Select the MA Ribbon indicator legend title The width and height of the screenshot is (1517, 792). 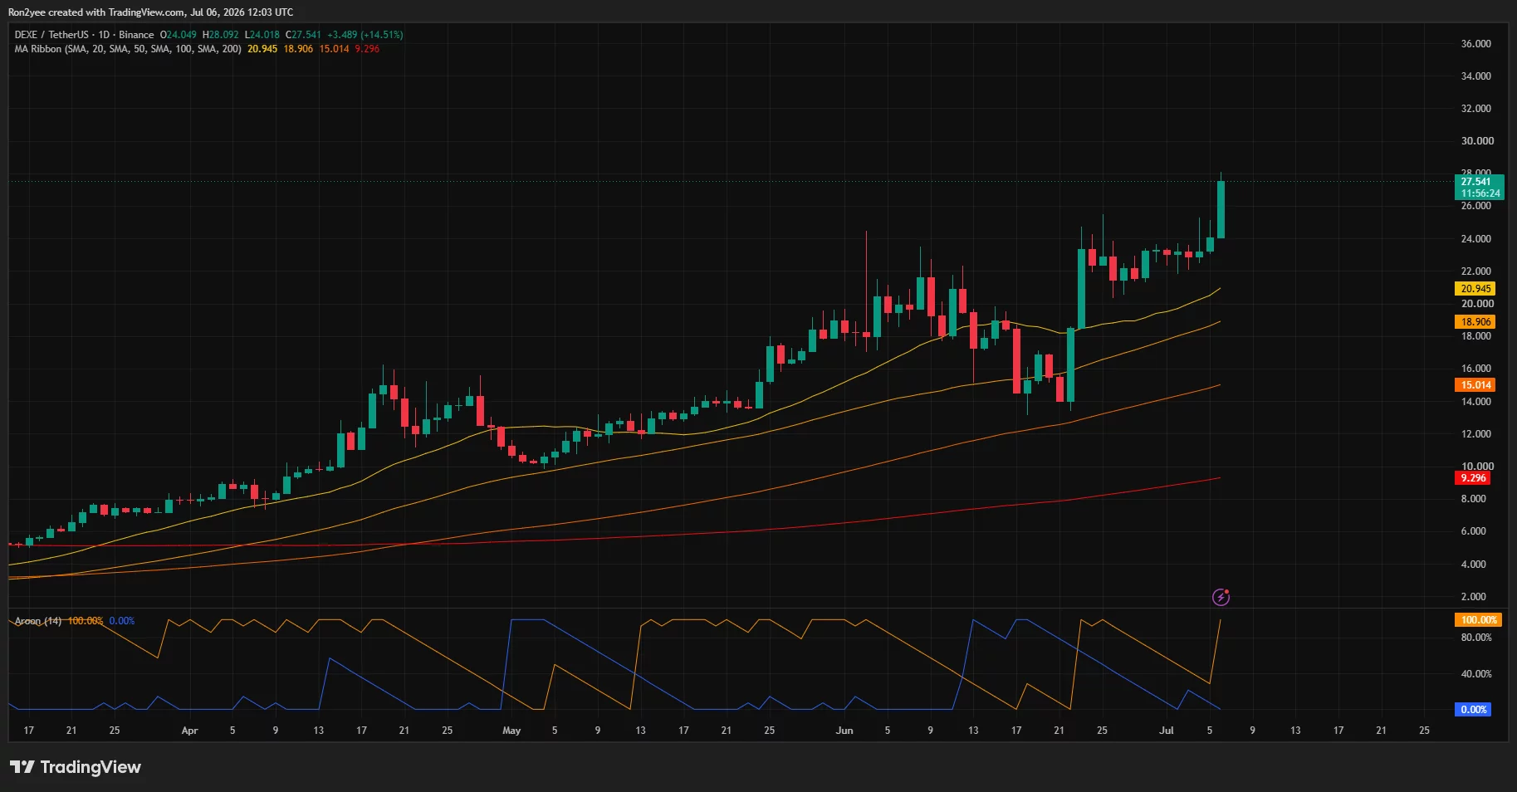[128, 49]
